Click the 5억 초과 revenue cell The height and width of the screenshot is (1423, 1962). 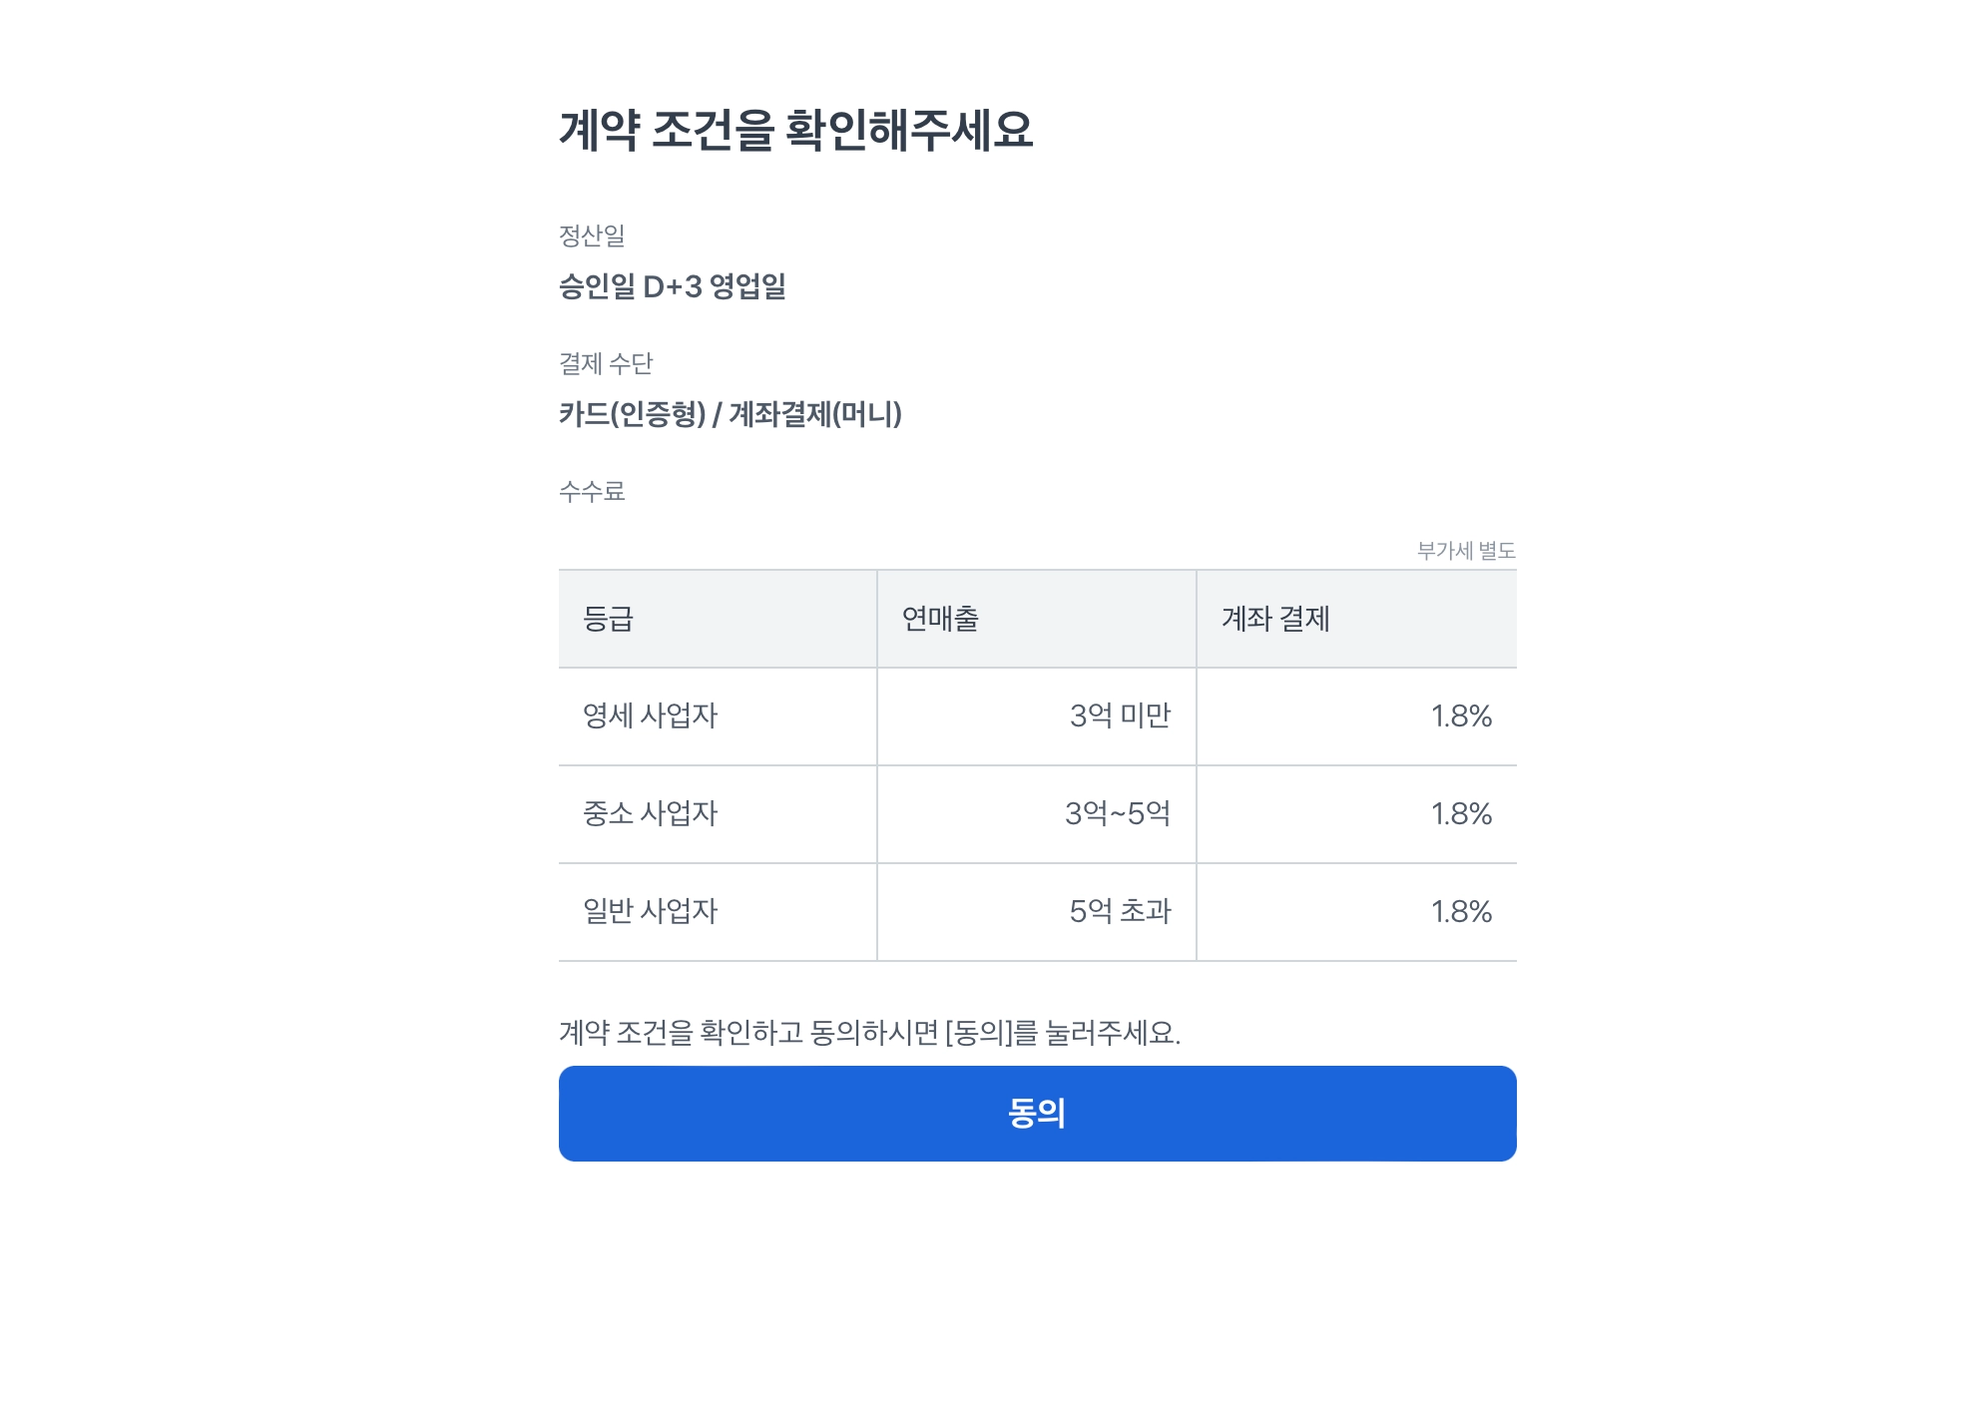point(1120,911)
